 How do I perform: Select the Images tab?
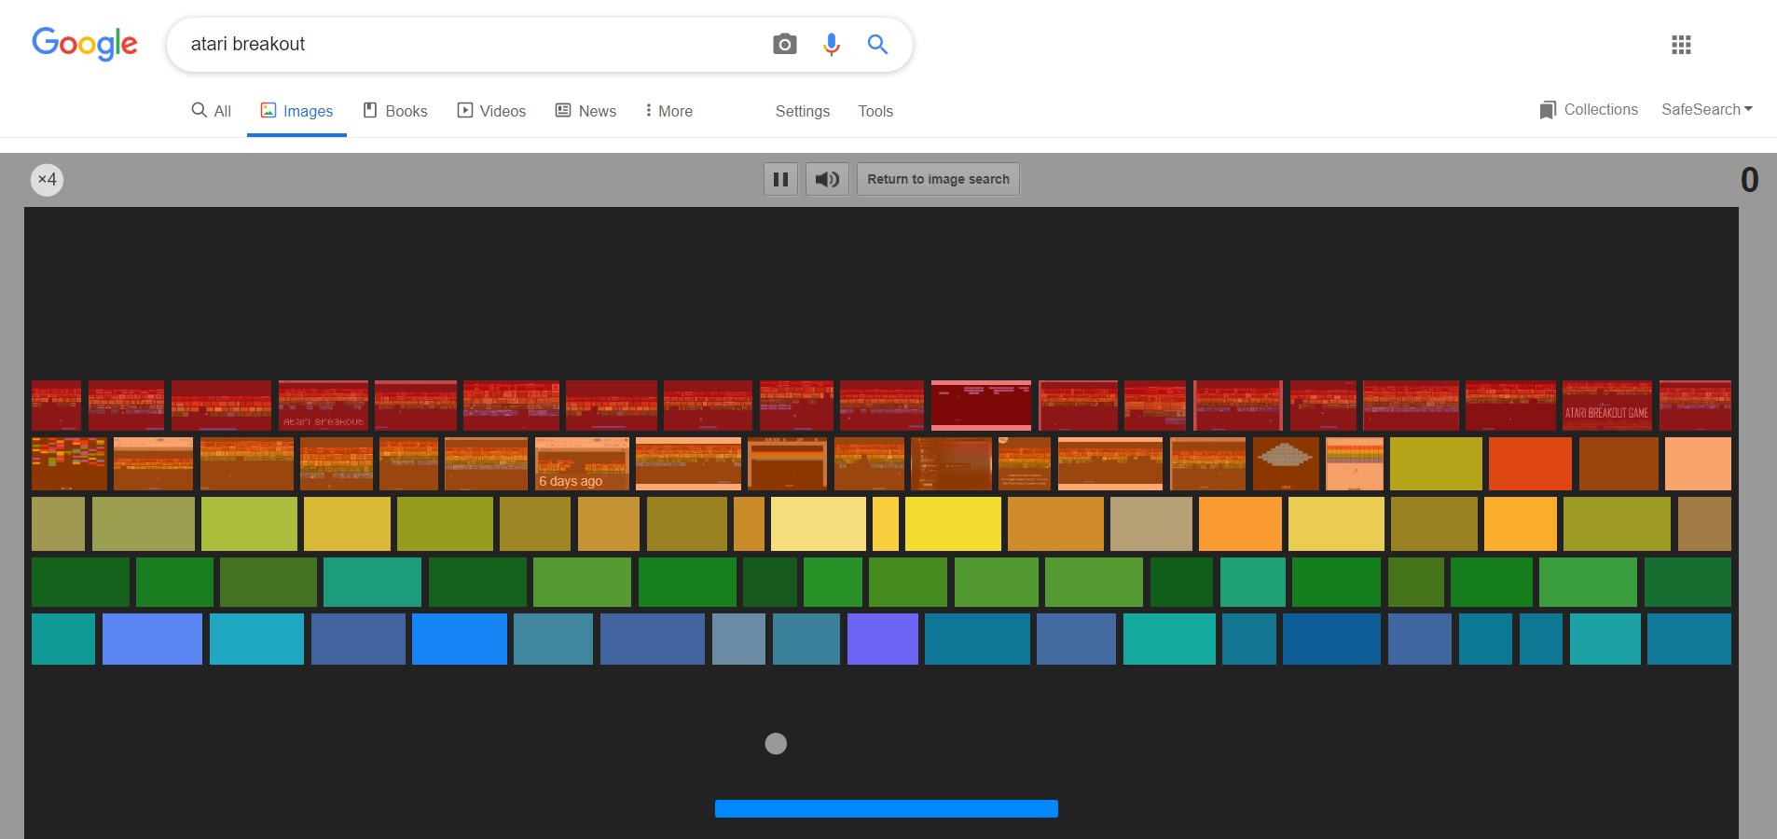click(296, 111)
